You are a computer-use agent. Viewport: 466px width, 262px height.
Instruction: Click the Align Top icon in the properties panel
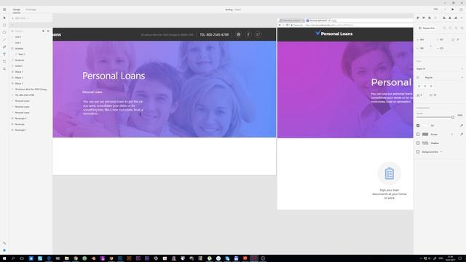pos(418,17)
